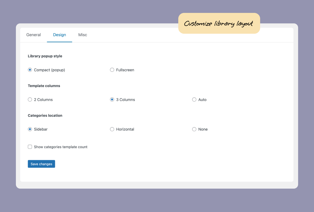Click the Template columns heading

tap(44, 86)
